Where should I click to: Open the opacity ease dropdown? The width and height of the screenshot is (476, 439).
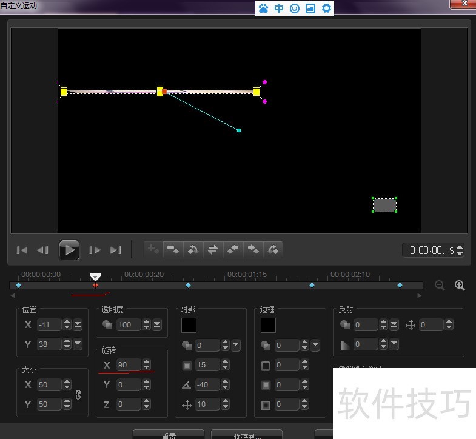point(157,325)
